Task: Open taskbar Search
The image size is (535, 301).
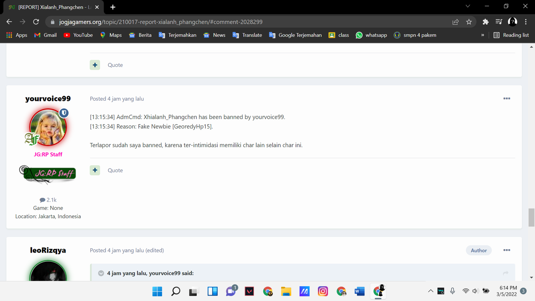Action: pyautogui.click(x=176, y=291)
